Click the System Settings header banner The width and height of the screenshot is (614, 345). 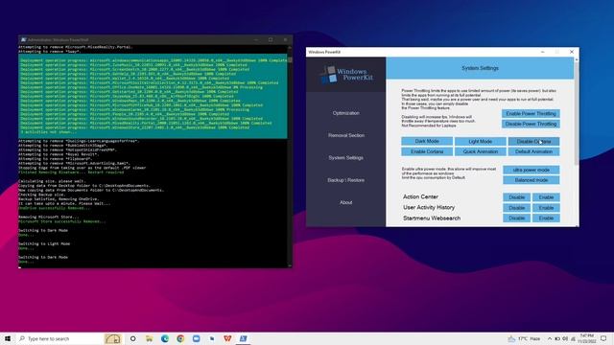[x=480, y=68]
